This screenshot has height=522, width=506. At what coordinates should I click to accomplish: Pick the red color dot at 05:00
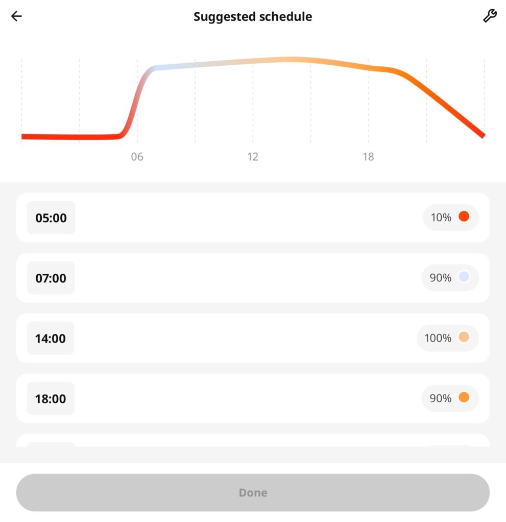(x=464, y=217)
